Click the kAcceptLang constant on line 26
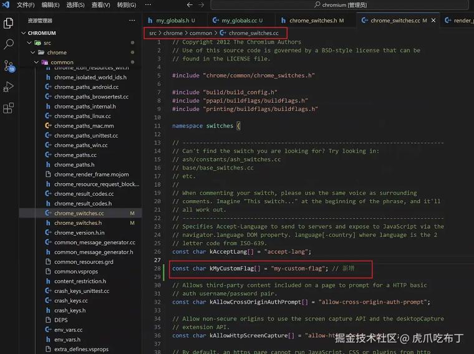Screen dimensions: 474x354 coord(228,251)
